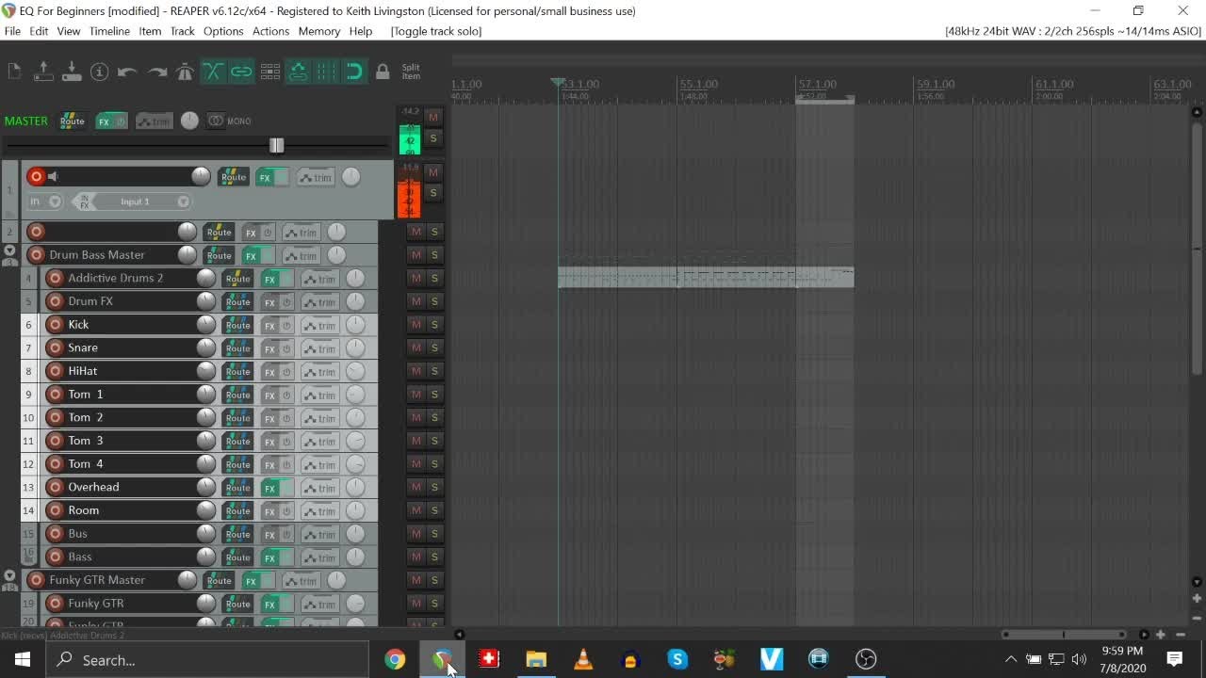Toggle item grouping link icon

pos(241,72)
